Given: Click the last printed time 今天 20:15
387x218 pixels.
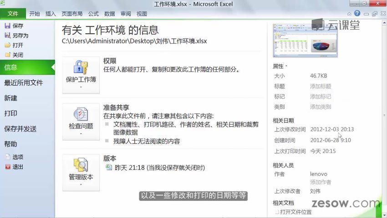Looking at the screenshot, I should coord(323,151).
